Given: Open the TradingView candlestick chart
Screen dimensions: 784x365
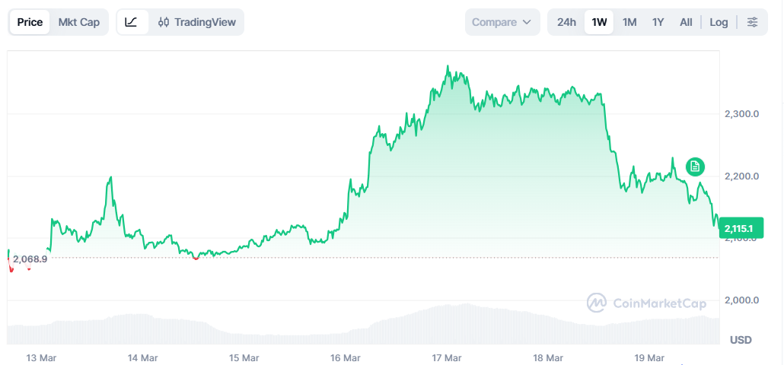Looking at the screenshot, I should click(197, 22).
